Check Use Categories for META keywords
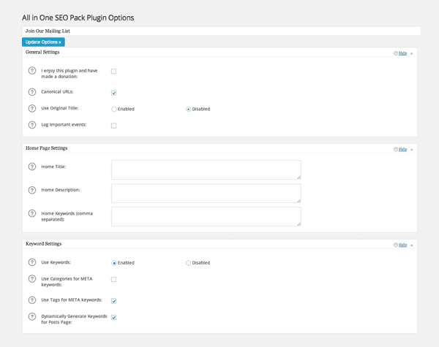This screenshot has width=439, height=347. (x=113, y=279)
